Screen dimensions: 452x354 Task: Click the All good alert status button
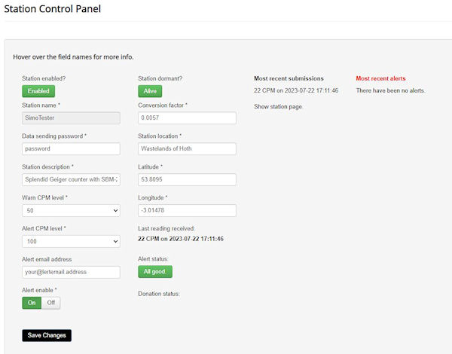pyautogui.click(x=155, y=272)
